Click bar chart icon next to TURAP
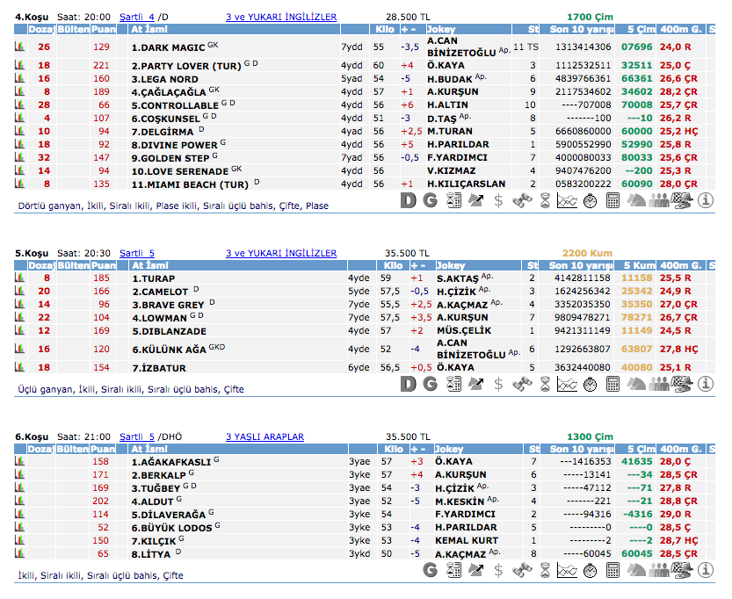The height and width of the screenshot is (599, 732). click(19, 278)
